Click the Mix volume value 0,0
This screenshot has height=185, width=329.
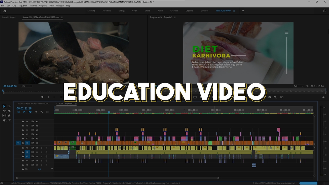[x=39, y=169]
